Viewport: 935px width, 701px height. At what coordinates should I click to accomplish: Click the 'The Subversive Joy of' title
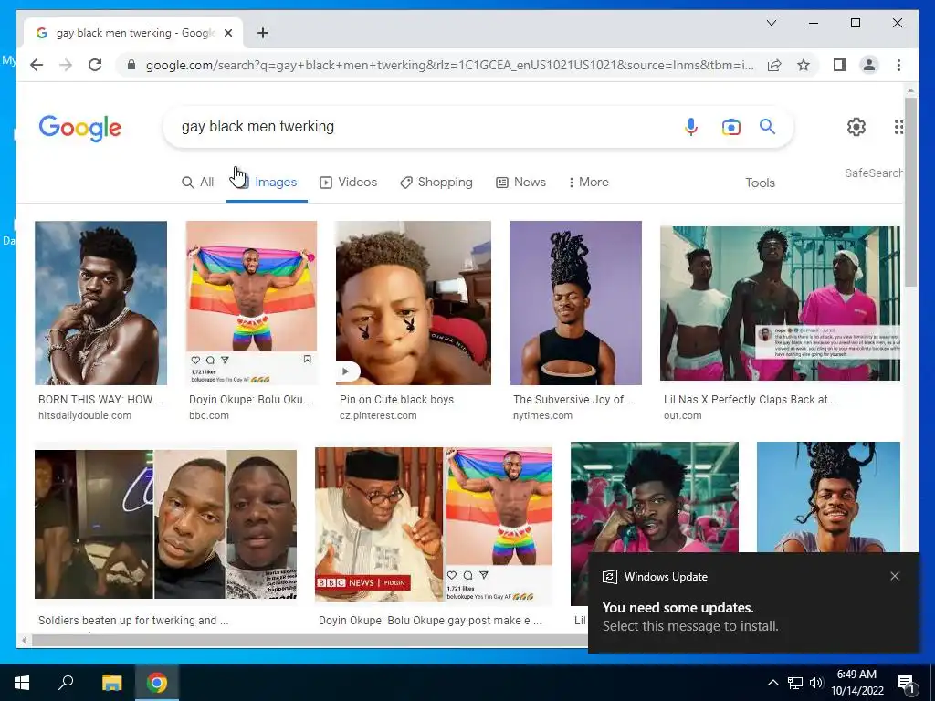pos(573,400)
